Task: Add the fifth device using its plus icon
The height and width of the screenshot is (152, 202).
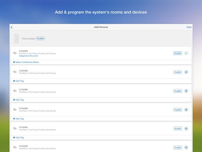Action: pyautogui.click(x=186, y=129)
